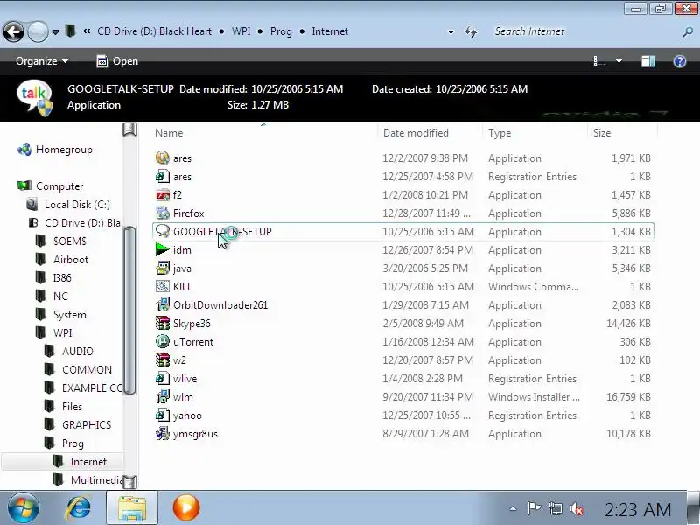Select the uTorrent file icon
The width and height of the screenshot is (700, 525).
coord(163,341)
